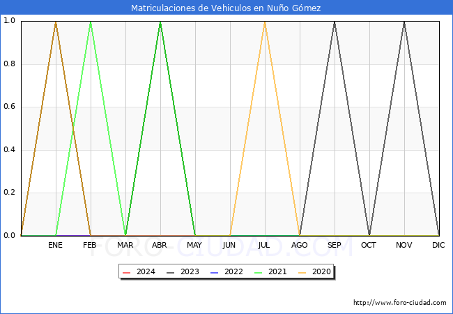The width and height of the screenshot is (453, 314).
Task: Click the brown peak data point at ENE
Action: point(56,22)
